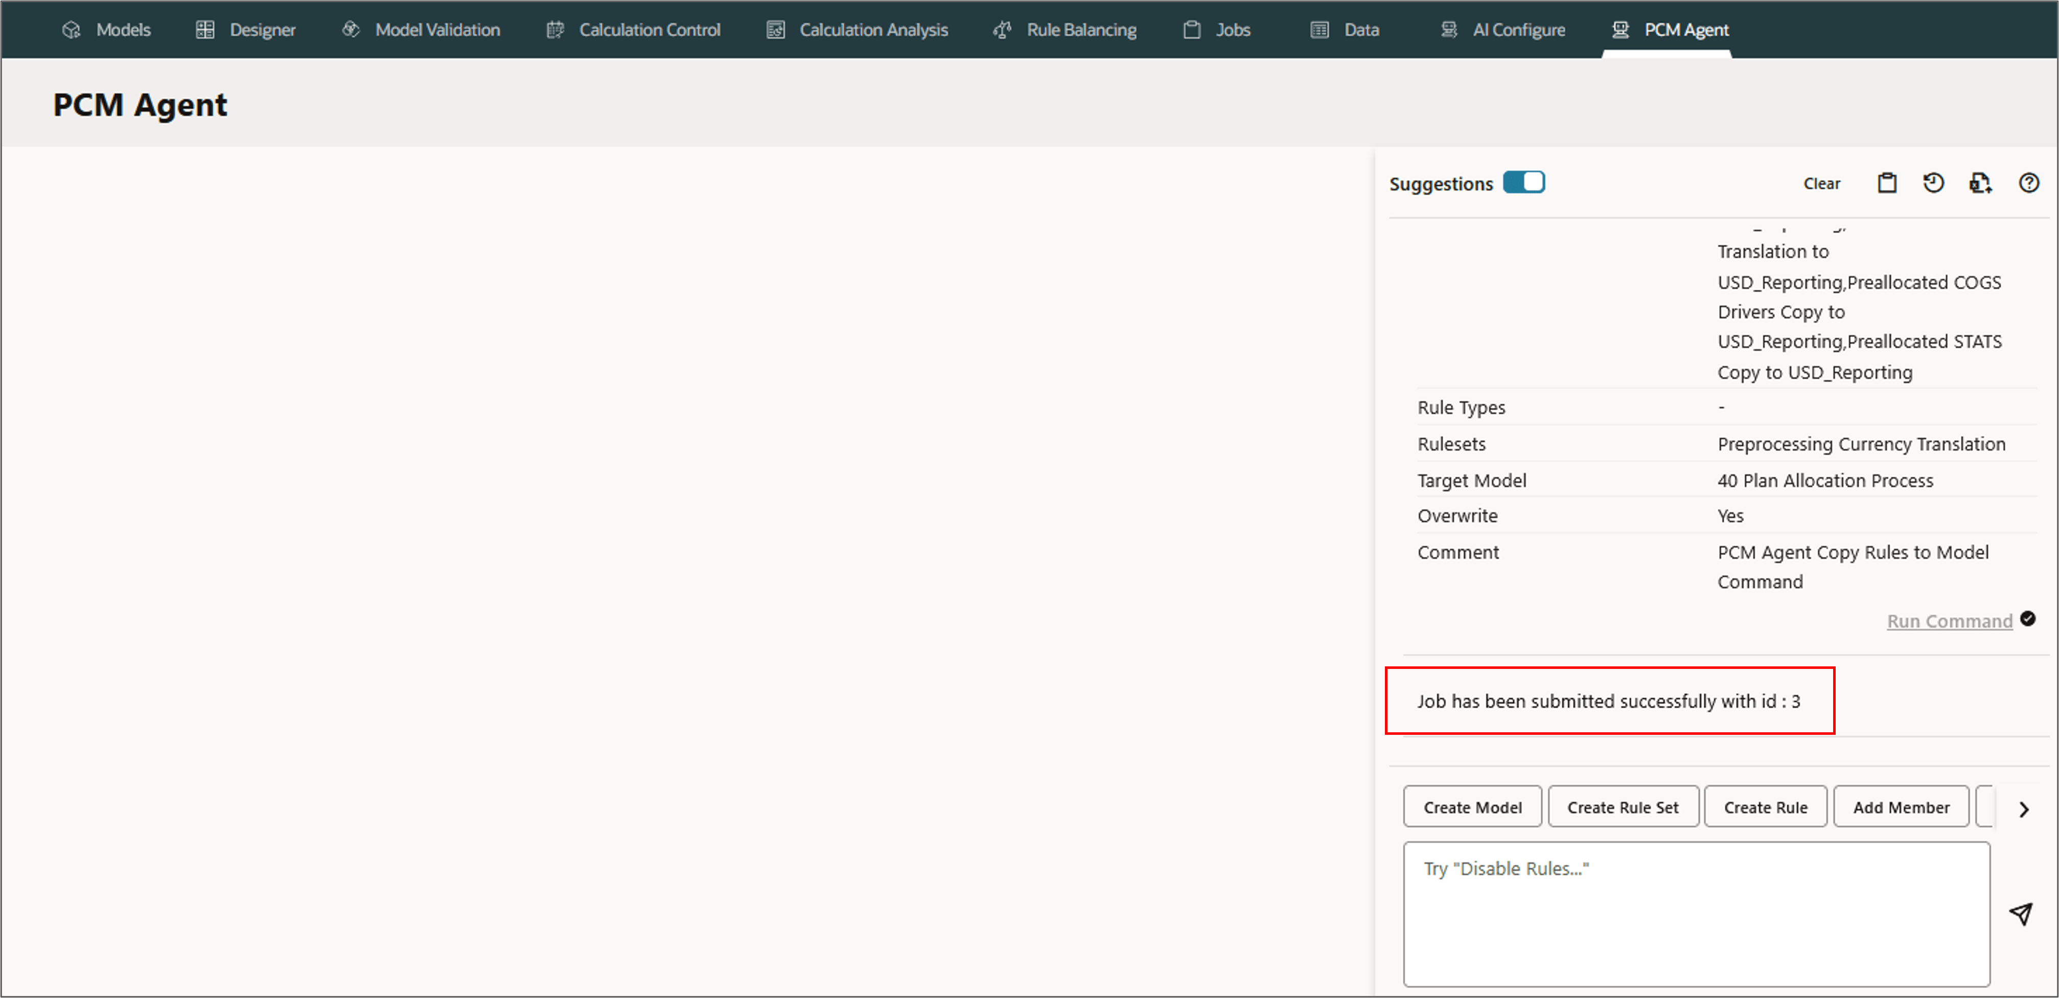This screenshot has height=998, width=2059.
Task: Click the clipboard icon beside Clear
Action: [1886, 183]
